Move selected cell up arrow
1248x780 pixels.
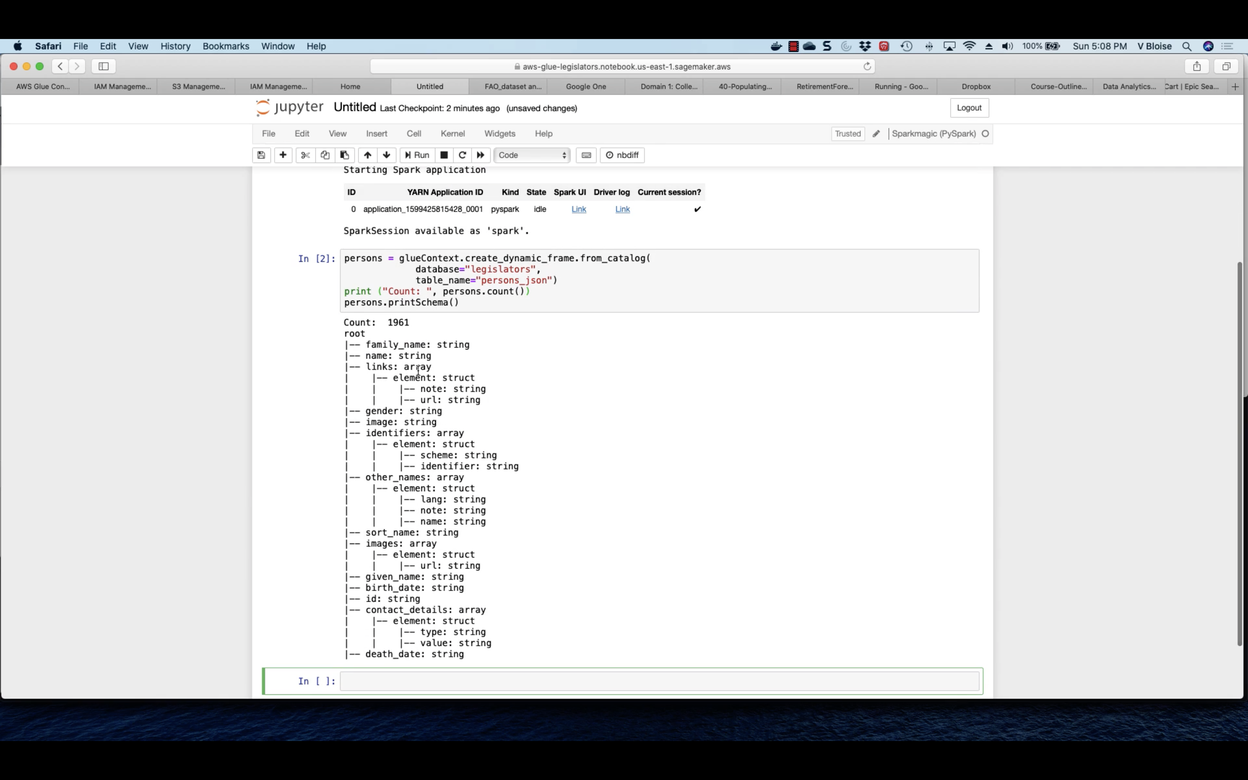click(x=367, y=155)
